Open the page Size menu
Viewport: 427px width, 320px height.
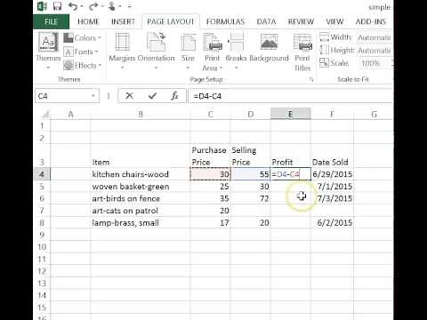(188, 51)
